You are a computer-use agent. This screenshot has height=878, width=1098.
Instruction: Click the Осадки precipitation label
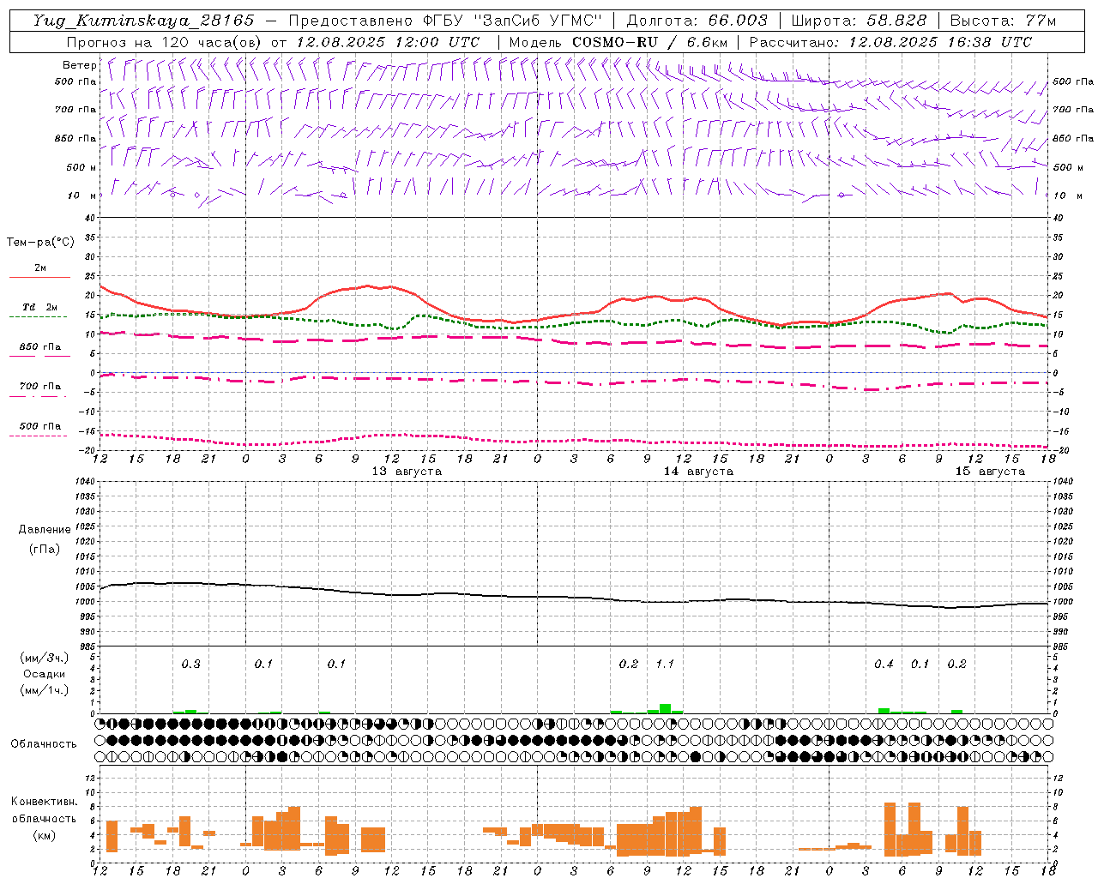coord(45,674)
